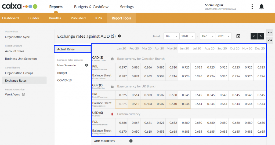Edit GBP Balance Sheet Feb 20 cell 0.515

(134, 104)
